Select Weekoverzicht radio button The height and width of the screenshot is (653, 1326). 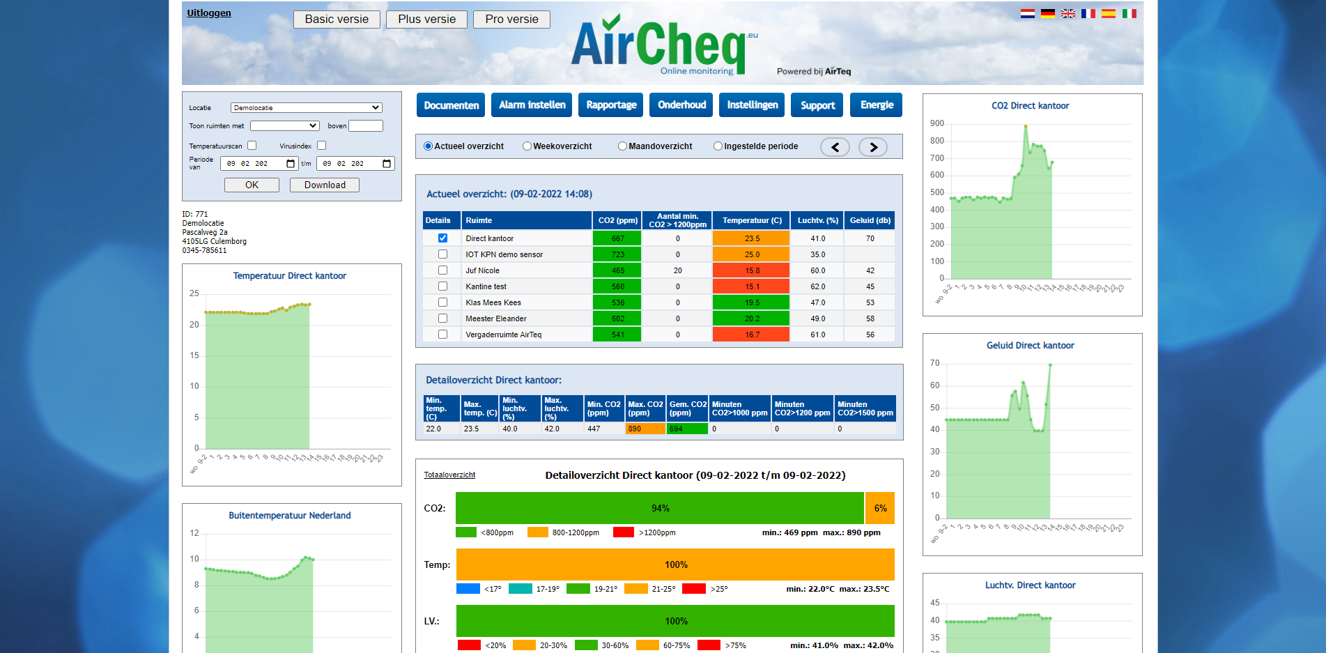[x=527, y=146]
